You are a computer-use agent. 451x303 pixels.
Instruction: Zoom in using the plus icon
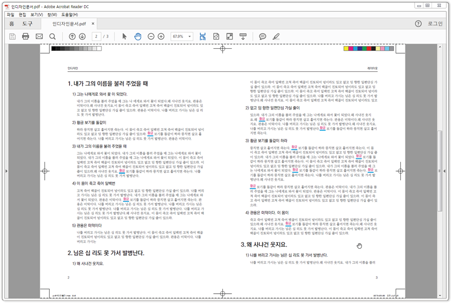(161, 36)
